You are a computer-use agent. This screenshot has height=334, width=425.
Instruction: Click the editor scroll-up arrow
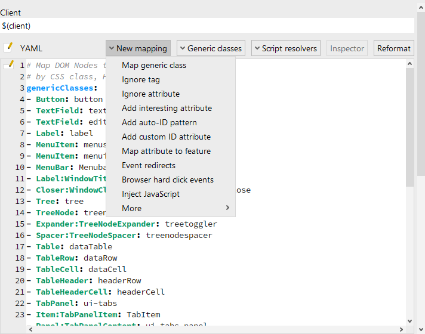point(410,64)
